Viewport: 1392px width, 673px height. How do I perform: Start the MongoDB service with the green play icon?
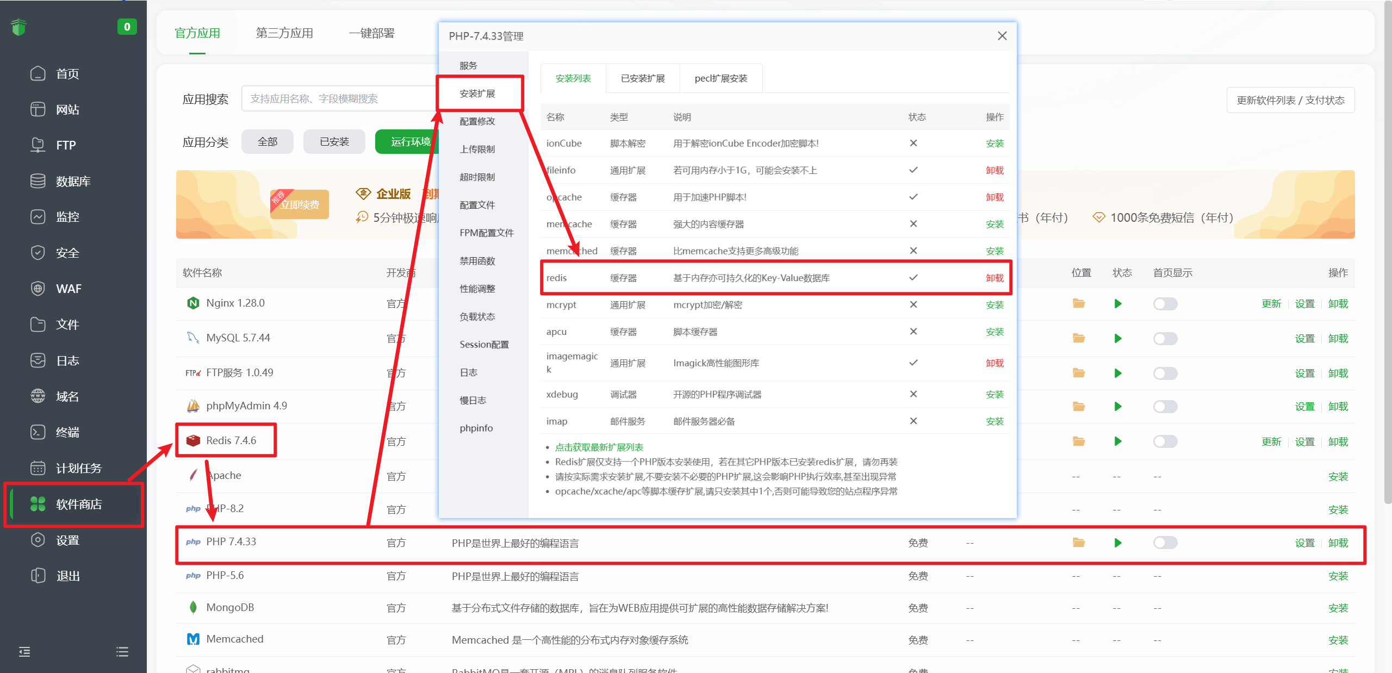pyautogui.click(x=1117, y=608)
